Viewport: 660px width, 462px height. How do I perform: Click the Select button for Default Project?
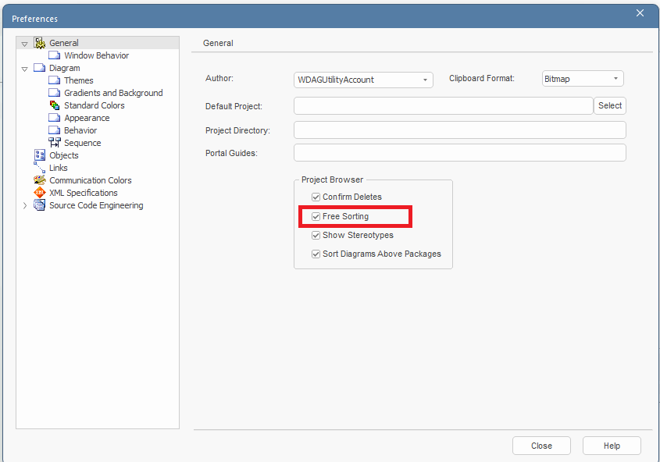[x=610, y=105]
